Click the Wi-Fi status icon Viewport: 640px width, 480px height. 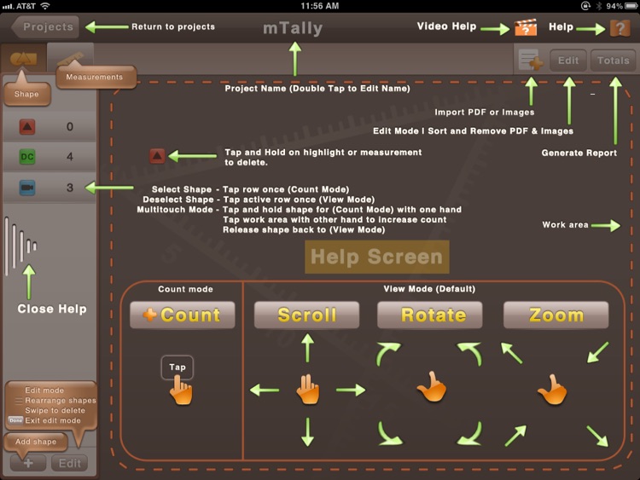point(45,6)
